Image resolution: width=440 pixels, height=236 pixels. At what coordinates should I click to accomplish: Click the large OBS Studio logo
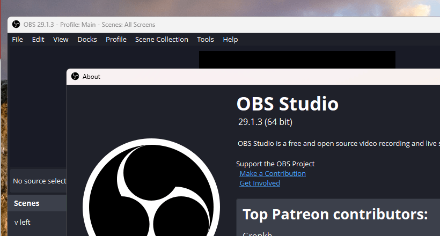(151, 187)
